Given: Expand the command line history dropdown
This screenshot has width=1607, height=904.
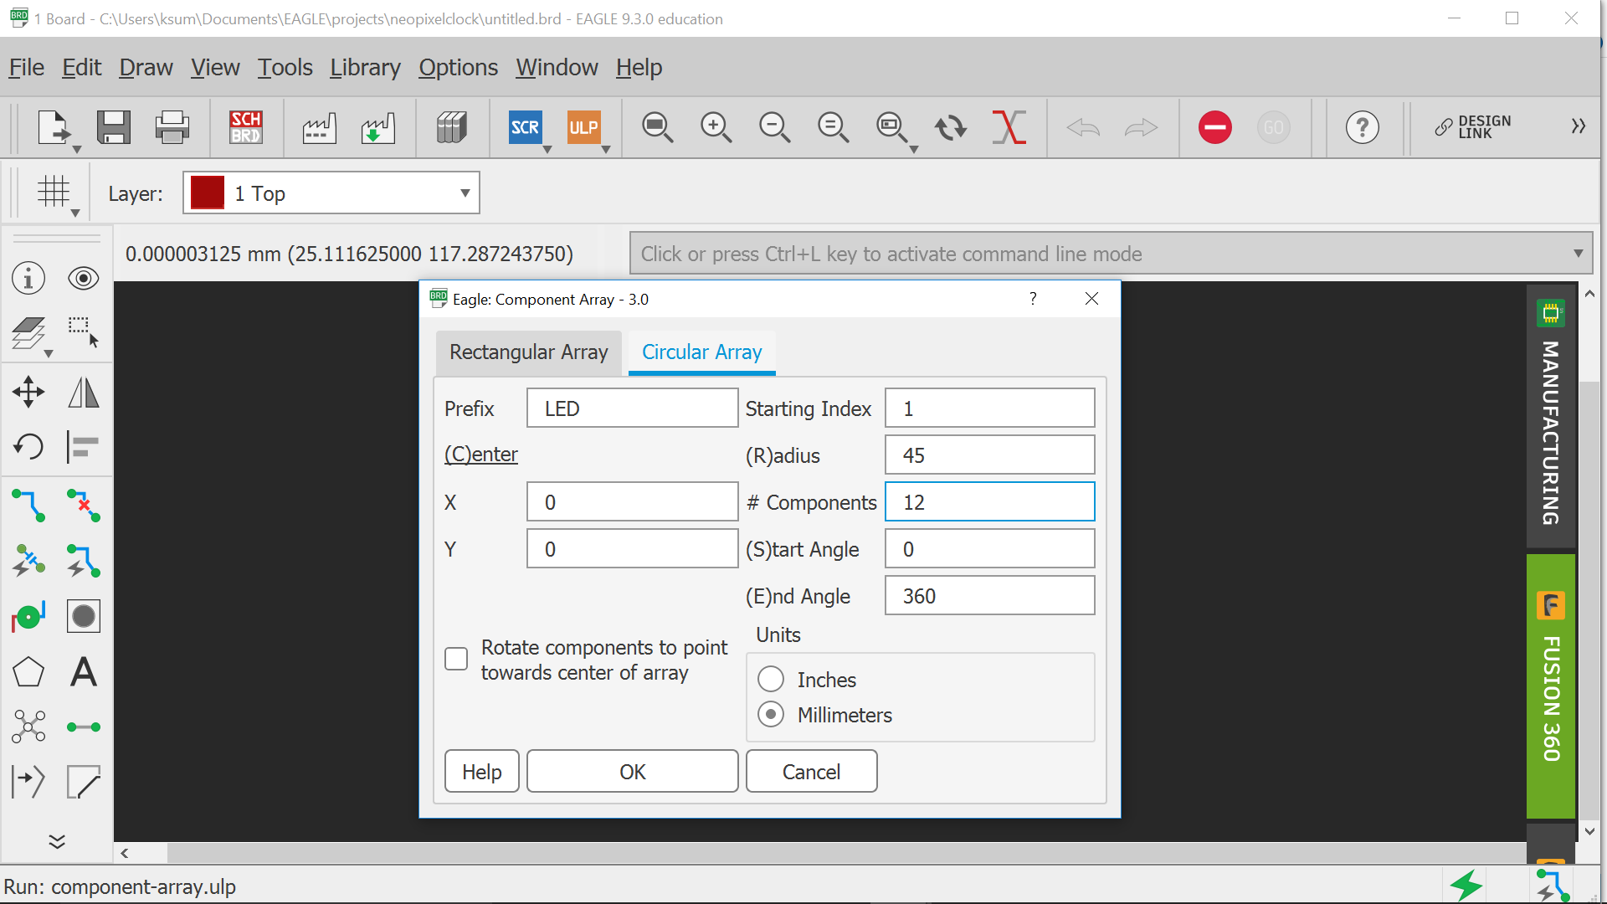Looking at the screenshot, I should coord(1578,254).
